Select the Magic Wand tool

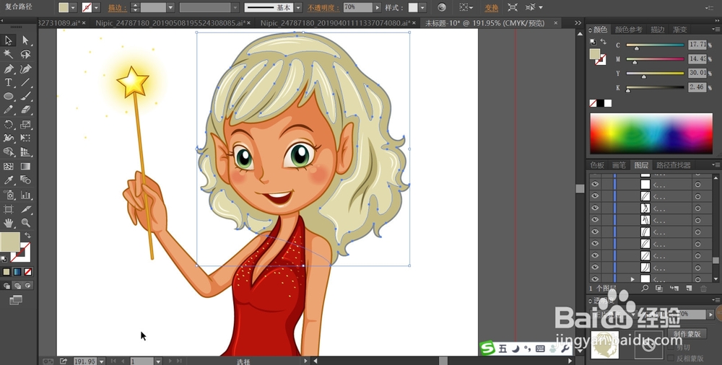[x=8, y=54]
